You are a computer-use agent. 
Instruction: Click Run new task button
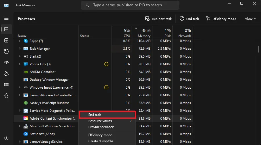click(158, 19)
